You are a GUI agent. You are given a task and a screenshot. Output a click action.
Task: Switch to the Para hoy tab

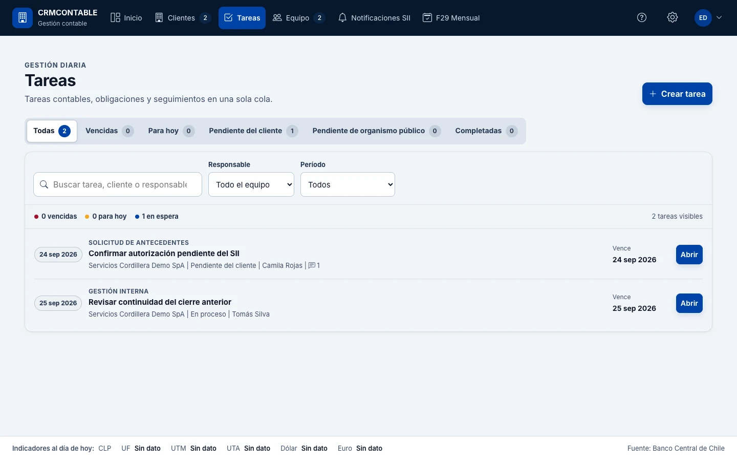coord(171,131)
